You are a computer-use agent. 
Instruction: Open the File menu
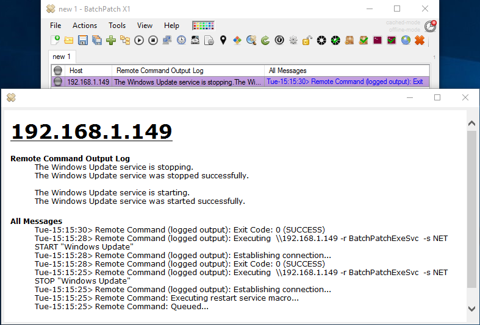56,26
